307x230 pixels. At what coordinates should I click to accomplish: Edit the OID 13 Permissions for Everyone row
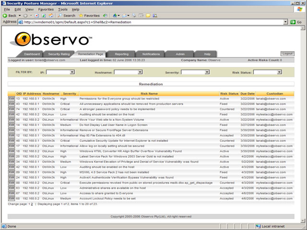click(x=12, y=99)
